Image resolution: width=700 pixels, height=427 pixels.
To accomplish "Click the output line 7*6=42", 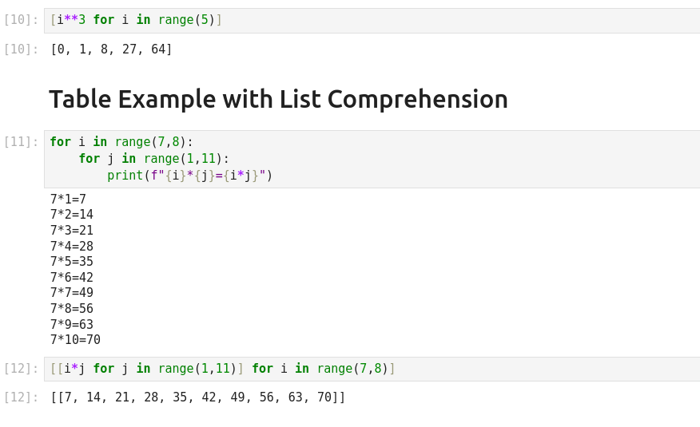I will (x=72, y=278).
